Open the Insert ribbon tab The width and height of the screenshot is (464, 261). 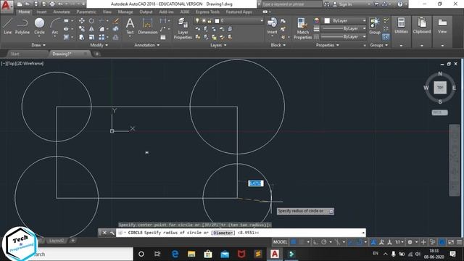pyautogui.click(x=41, y=12)
